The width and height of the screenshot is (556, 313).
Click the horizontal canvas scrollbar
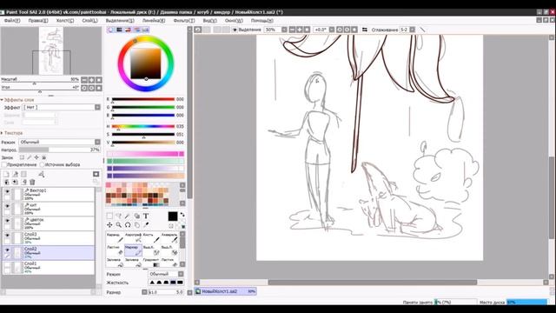(x=372, y=283)
